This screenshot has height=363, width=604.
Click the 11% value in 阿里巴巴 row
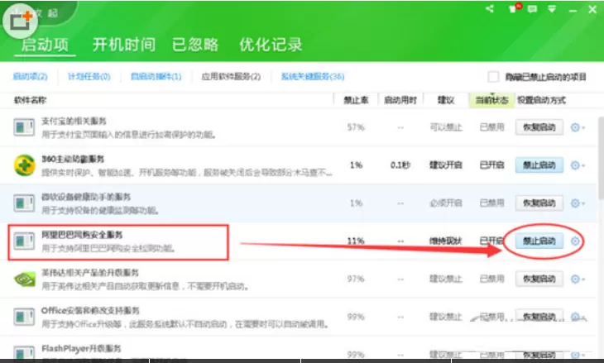(x=356, y=241)
